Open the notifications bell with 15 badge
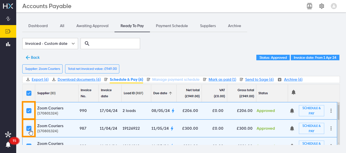The height and width of the screenshot is (153, 346). (8, 145)
